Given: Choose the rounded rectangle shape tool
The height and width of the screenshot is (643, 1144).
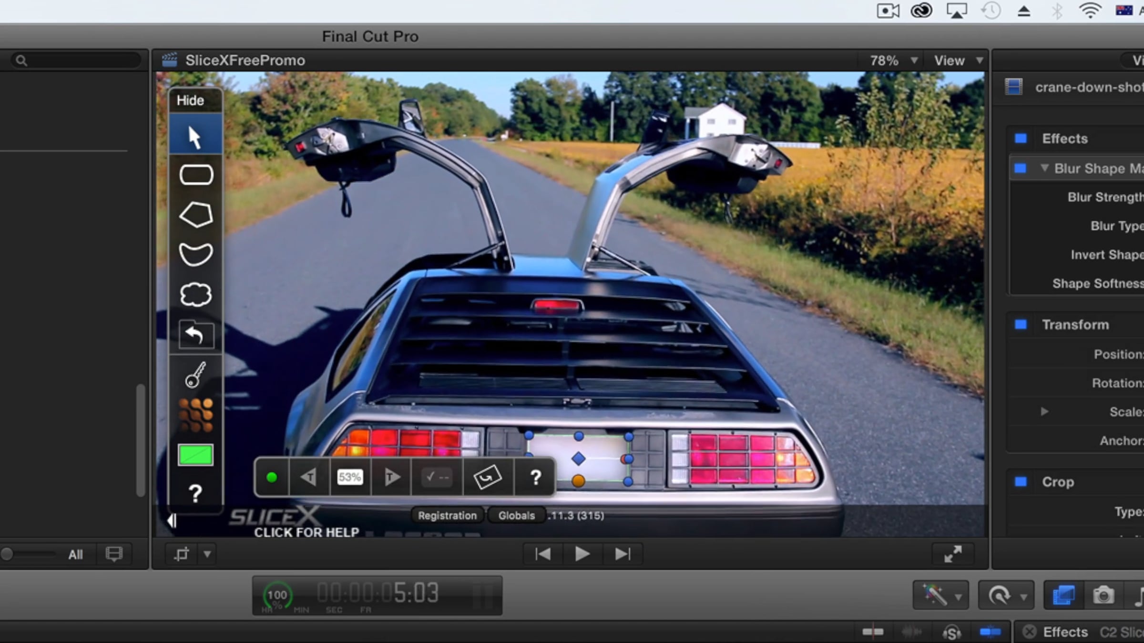Looking at the screenshot, I should (x=196, y=175).
